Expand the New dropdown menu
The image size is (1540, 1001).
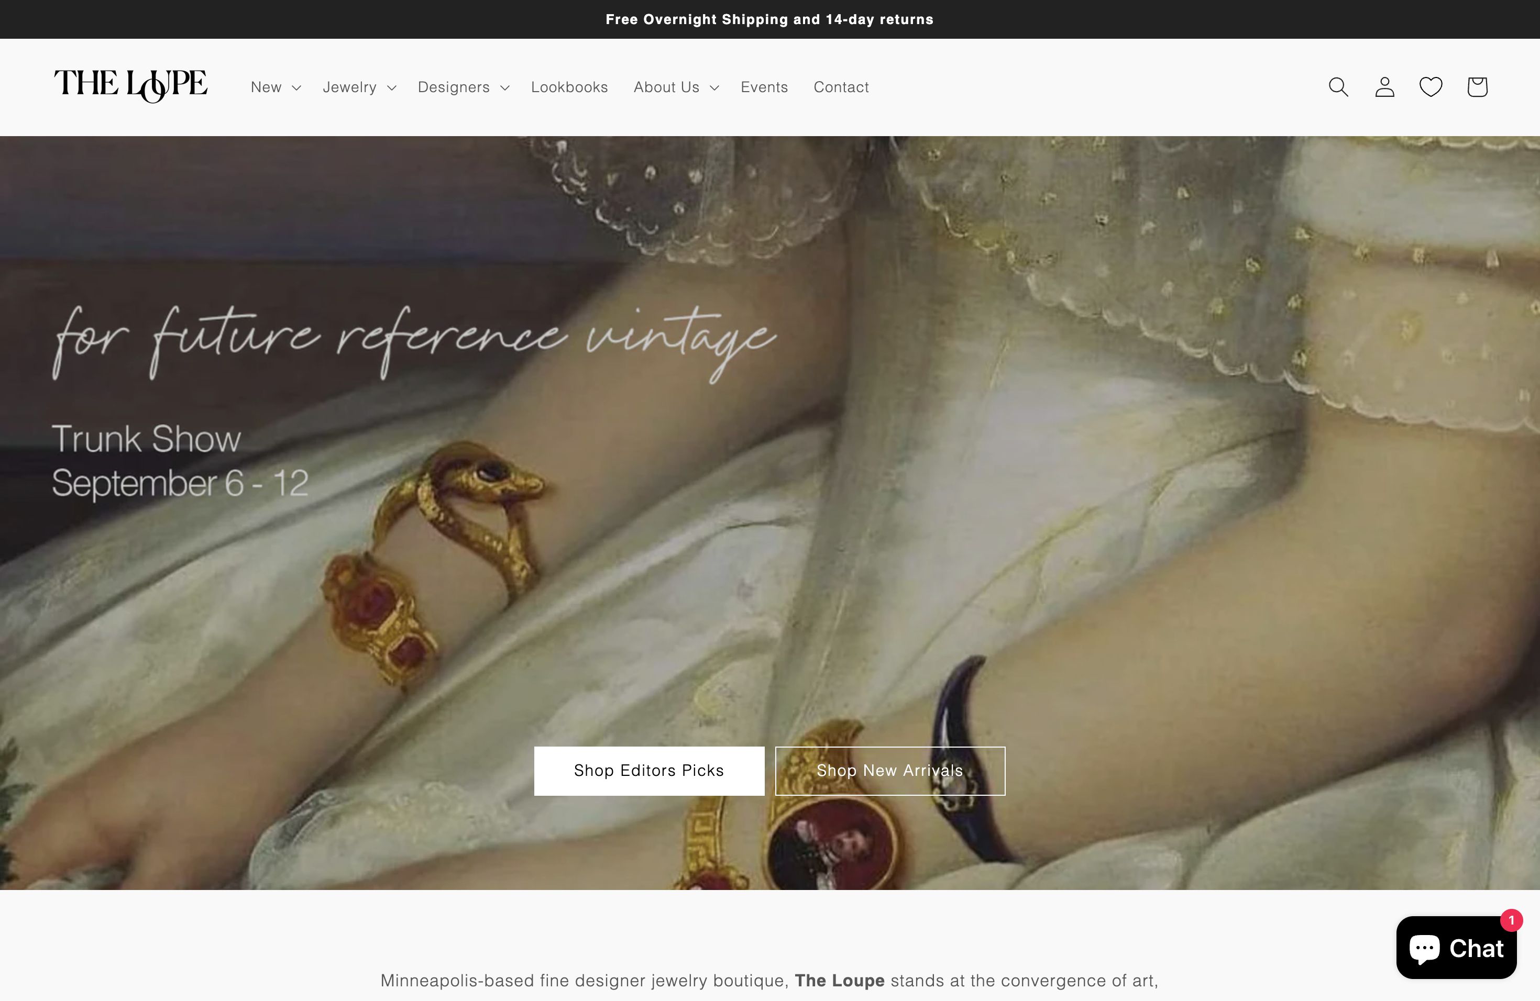pos(274,87)
